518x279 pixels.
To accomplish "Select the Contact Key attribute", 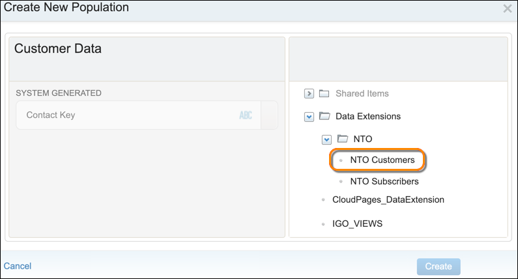I will 147,115.
